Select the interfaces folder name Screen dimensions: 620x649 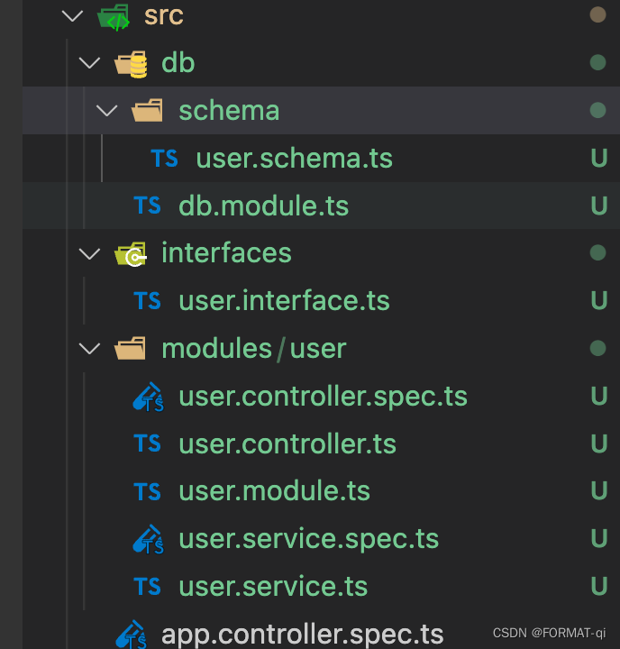coord(227,253)
